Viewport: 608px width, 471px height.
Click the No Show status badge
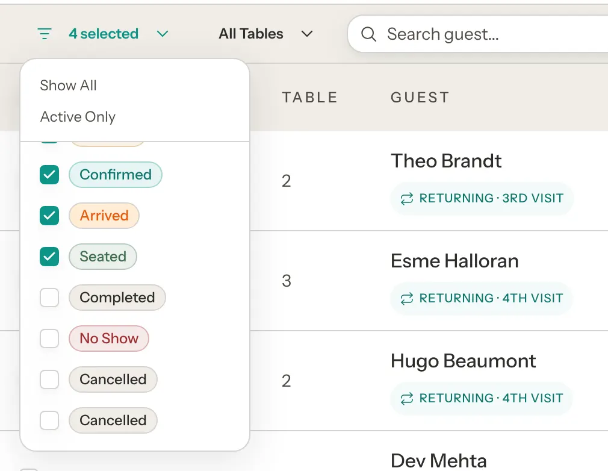click(x=109, y=338)
